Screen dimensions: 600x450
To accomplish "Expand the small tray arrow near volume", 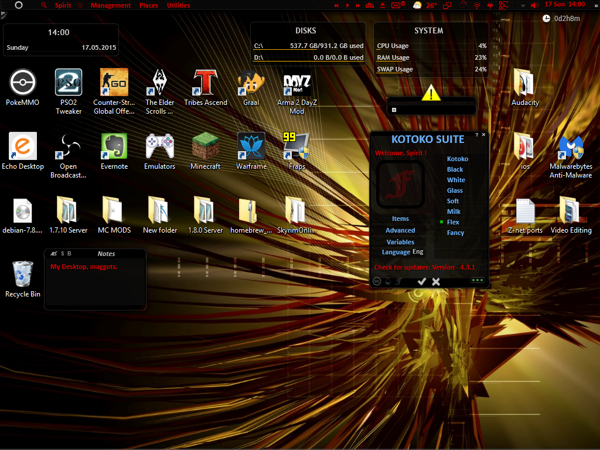I will point(523,5).
